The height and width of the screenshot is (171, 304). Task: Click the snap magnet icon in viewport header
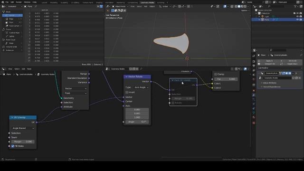click(x=180, y=6)
